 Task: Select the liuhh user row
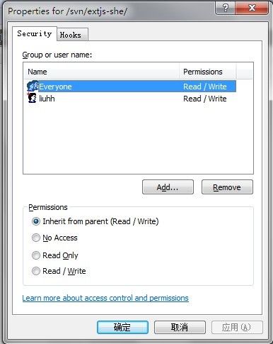[132, 99]
